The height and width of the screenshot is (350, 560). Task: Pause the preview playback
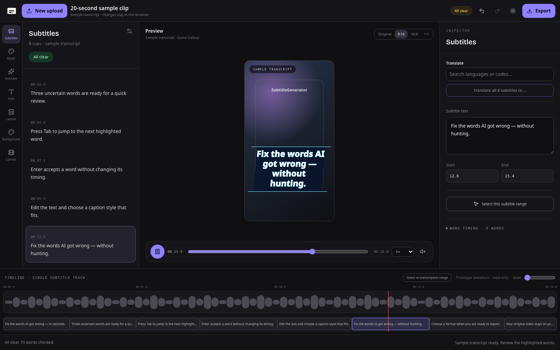157,252
